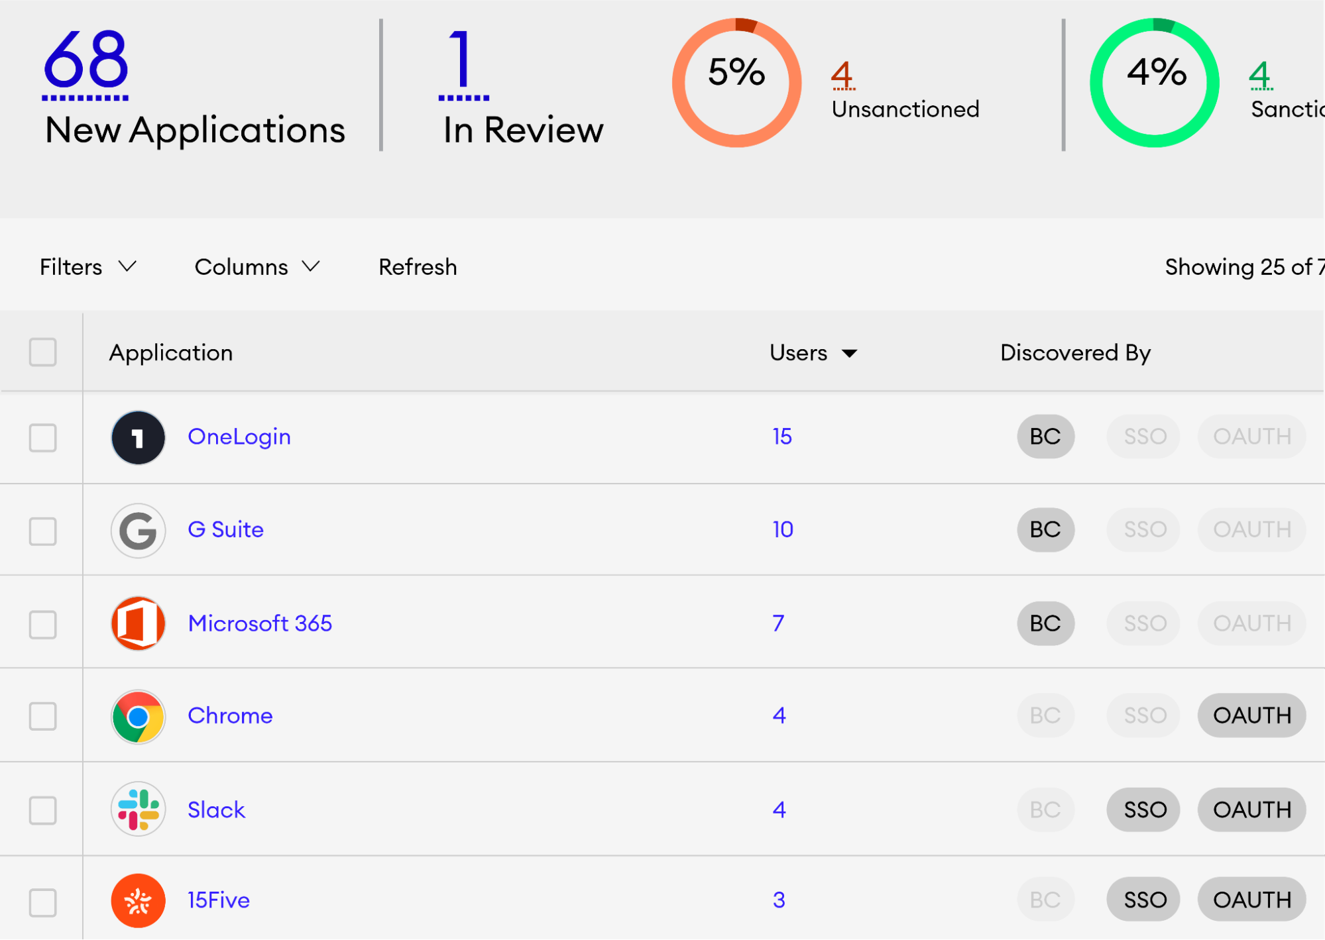The width and height of the screenshot is (1325, 940).
Task: Click the SSO badge in Chrome row
Action: (x=1145, y=715)
